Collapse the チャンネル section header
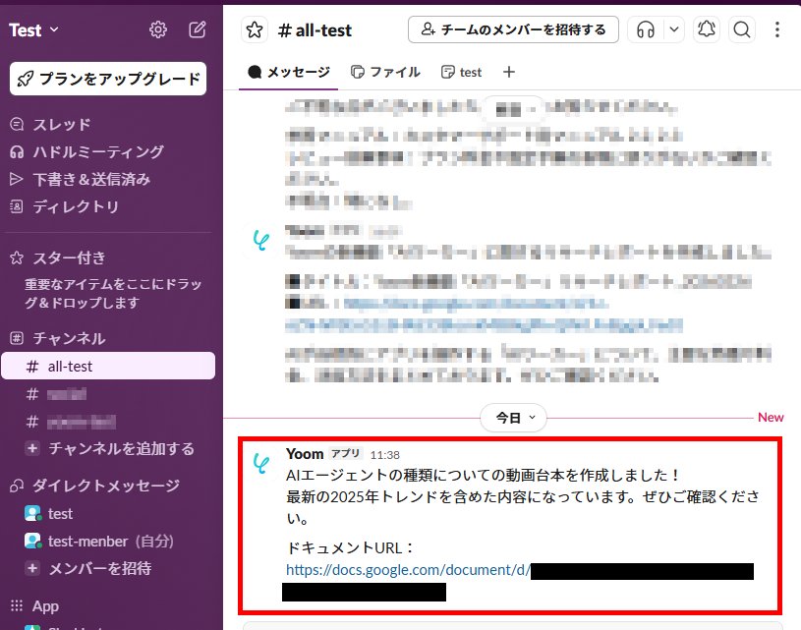The image size is (801, 630). pyautogui.click(x=69, y=338)
